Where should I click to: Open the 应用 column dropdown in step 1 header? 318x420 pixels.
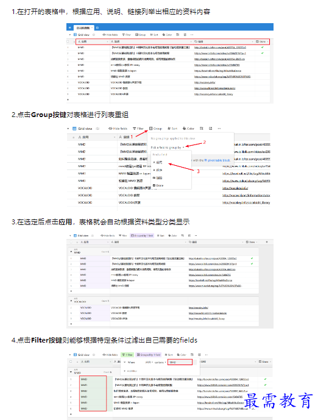108,42
